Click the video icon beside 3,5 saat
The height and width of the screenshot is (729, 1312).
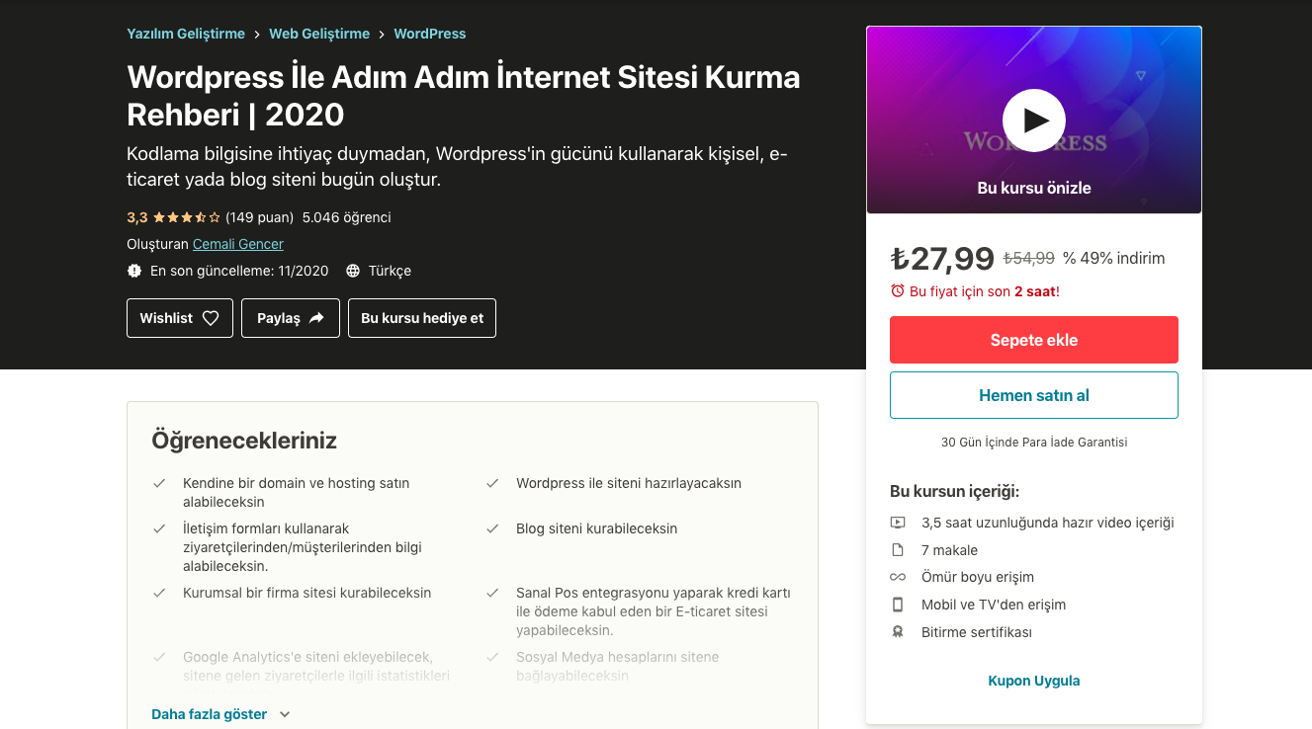898,523
